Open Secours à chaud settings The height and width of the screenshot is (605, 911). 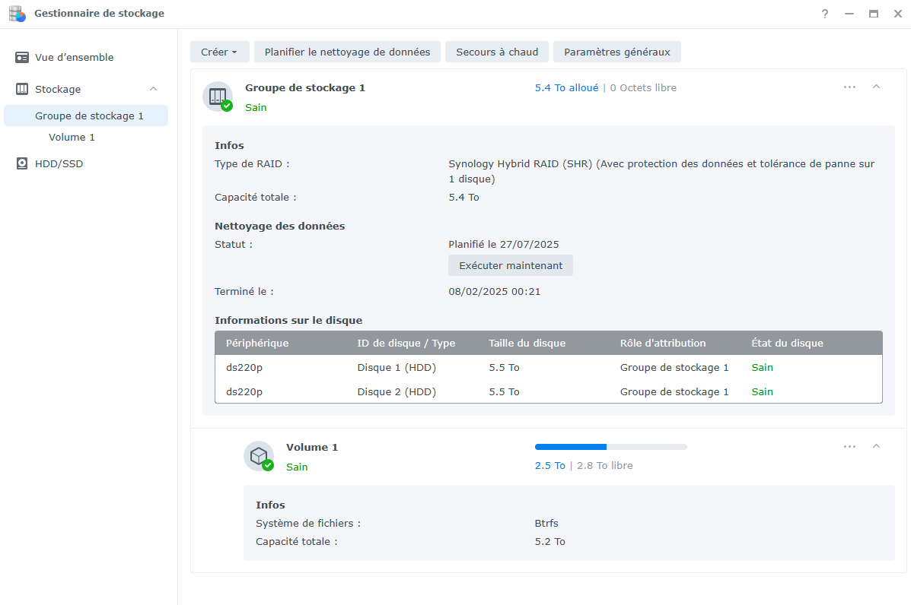point(496,52)
